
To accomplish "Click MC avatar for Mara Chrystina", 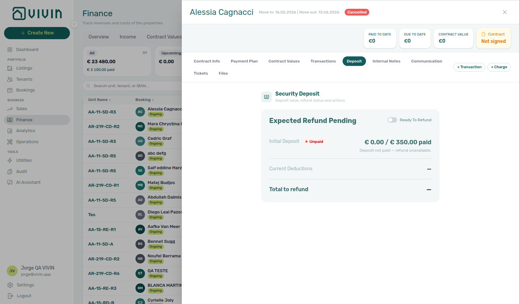I will coord(140,126).
